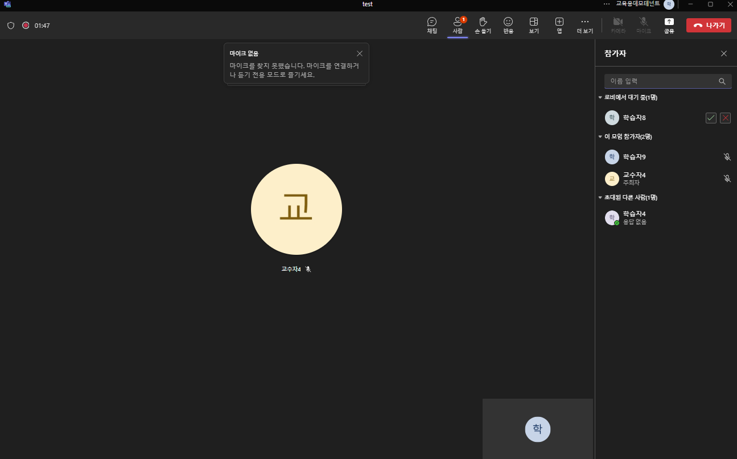The height and width of the screenshot is (459, 737).
Task: Click the search magnifier icon
Action: click(722, 81)
